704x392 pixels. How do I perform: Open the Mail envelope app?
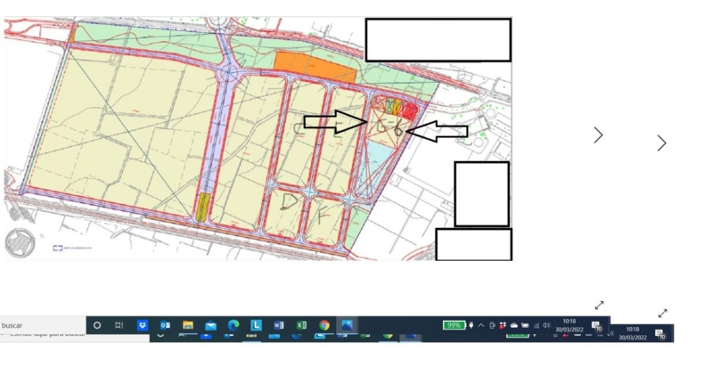(210, 325)
